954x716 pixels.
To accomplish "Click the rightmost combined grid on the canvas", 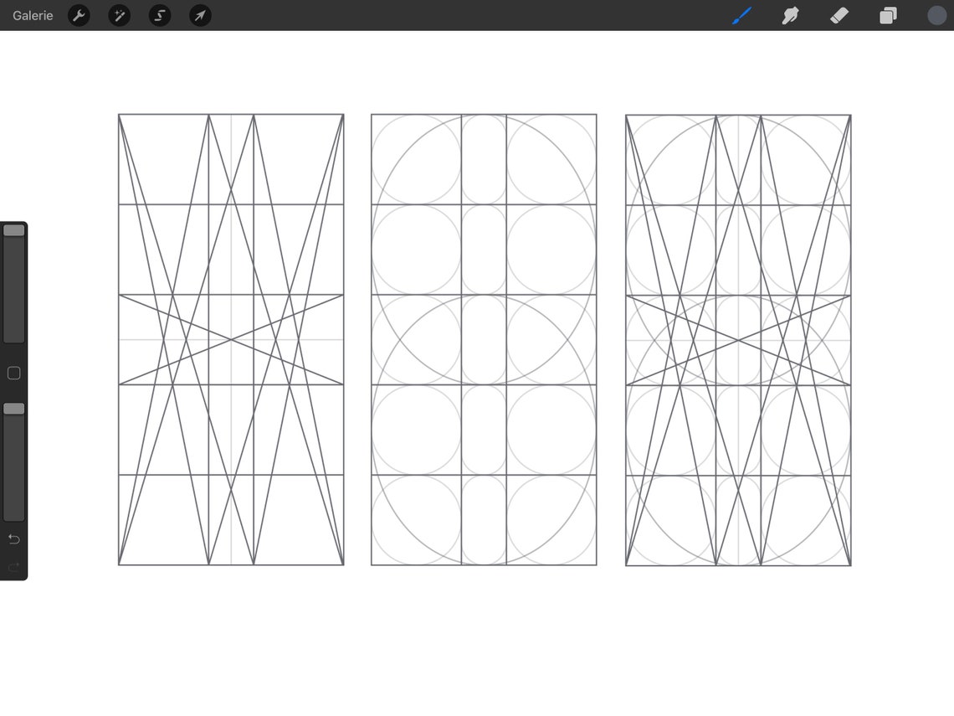I will click(x=736, y=339).
